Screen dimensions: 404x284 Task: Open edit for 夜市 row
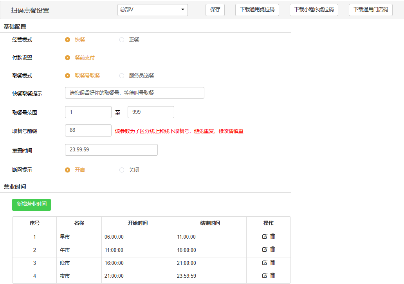(x=265, y=276)
